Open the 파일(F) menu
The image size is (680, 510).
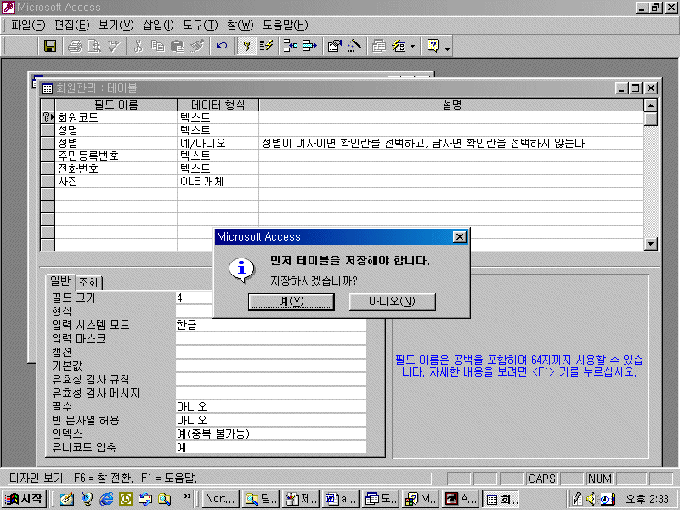(x=28, y=25)
